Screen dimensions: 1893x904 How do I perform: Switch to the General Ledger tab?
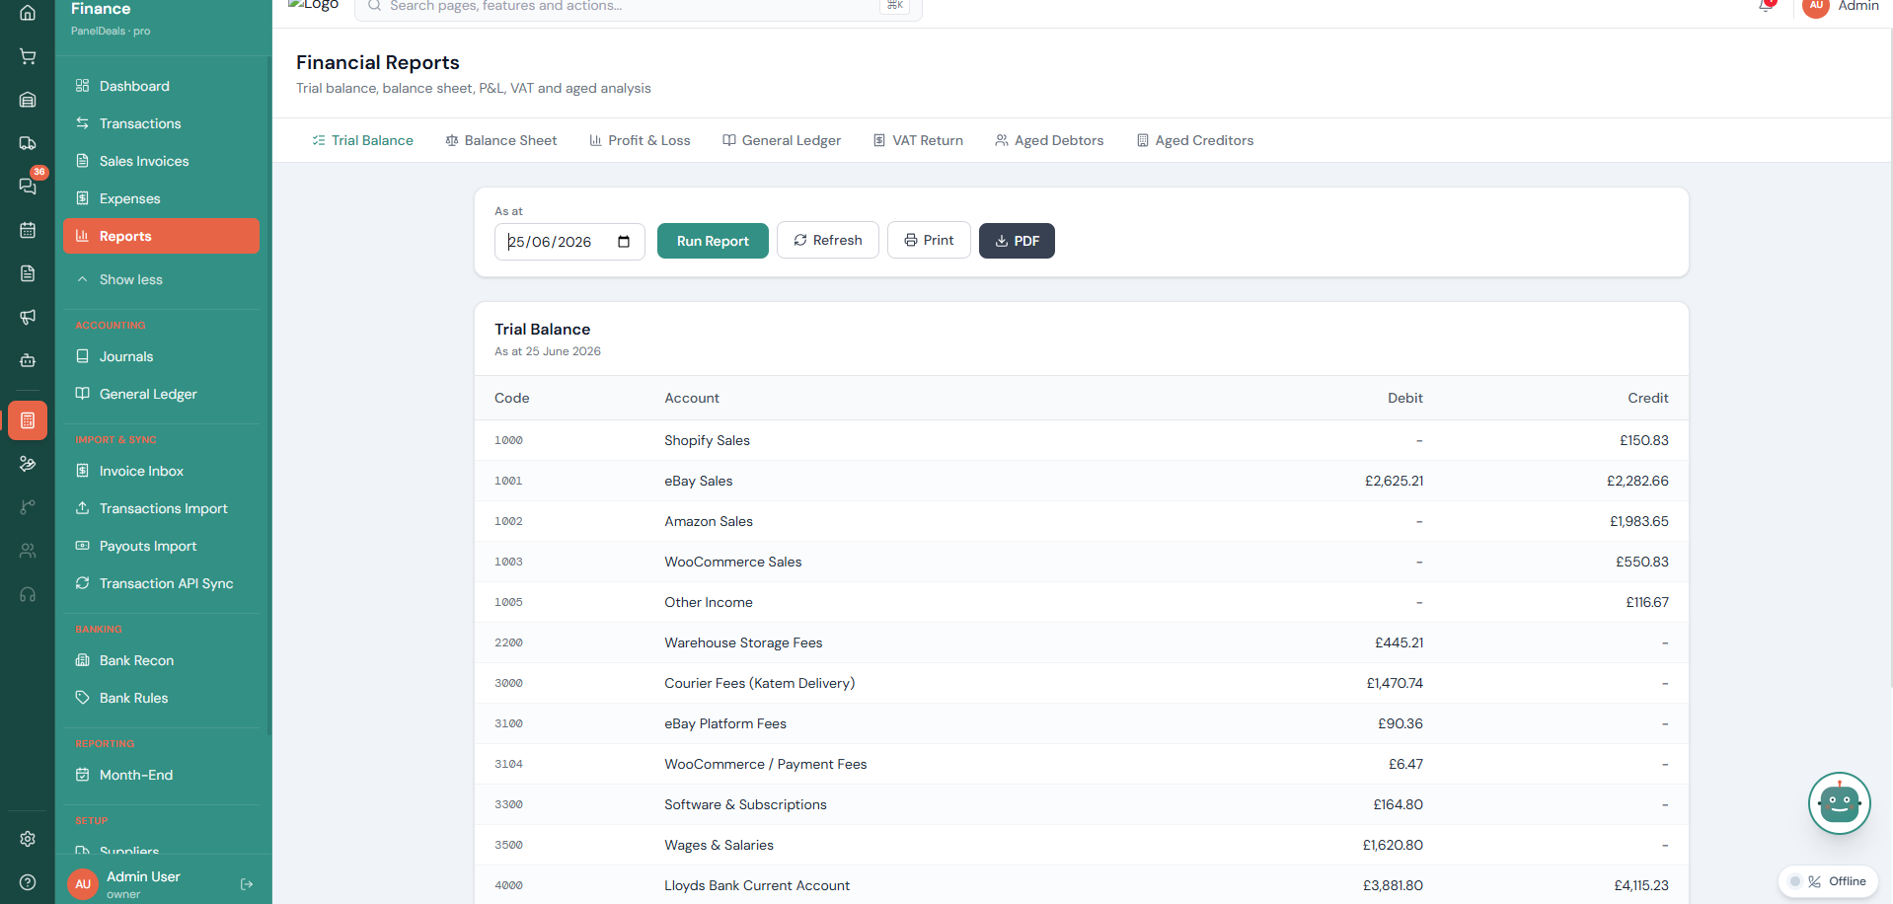pyautogui.click(x=782, y=140)
